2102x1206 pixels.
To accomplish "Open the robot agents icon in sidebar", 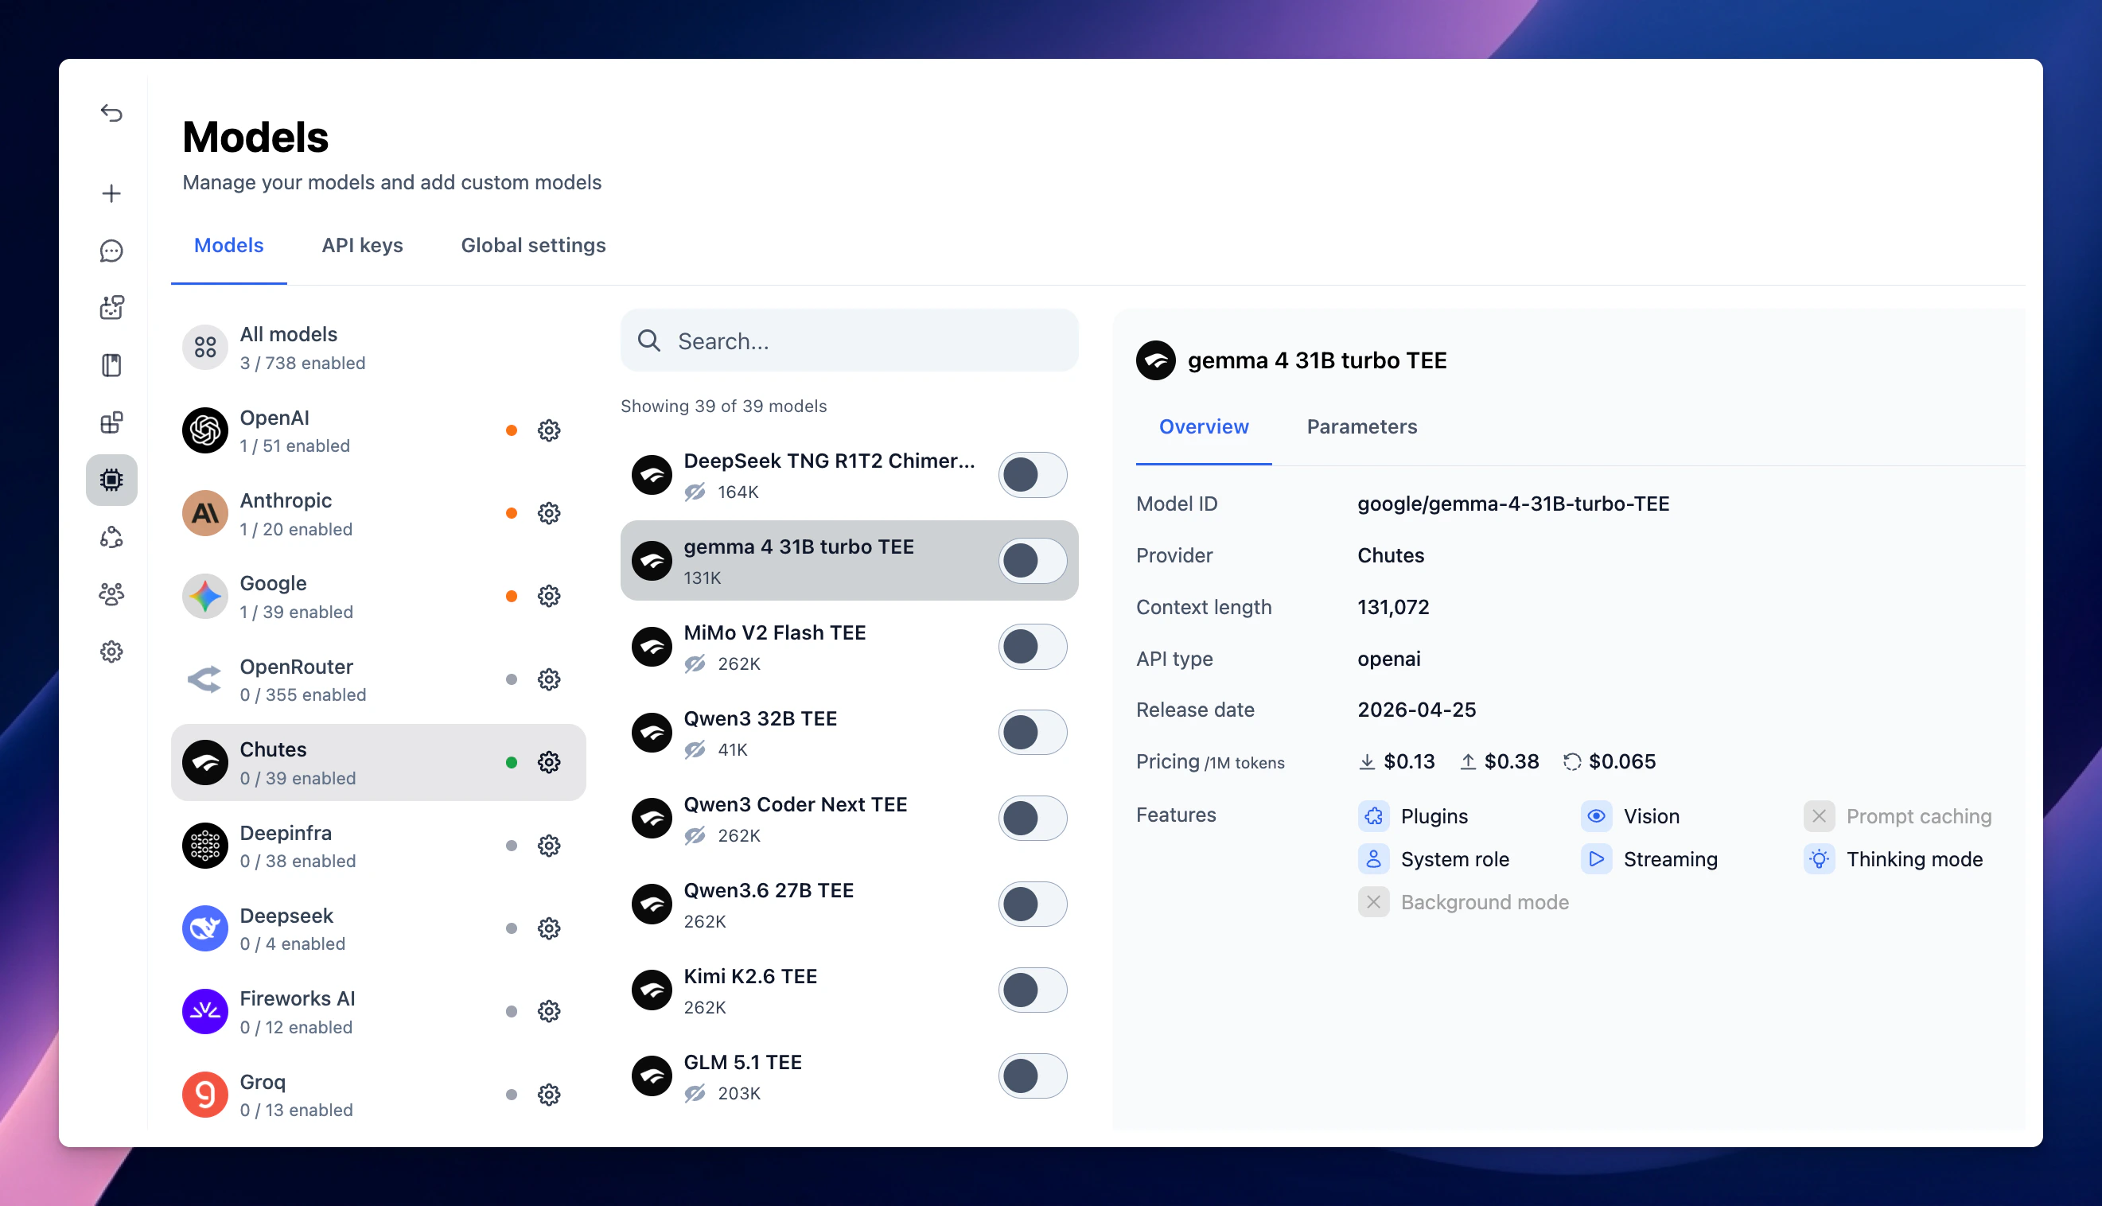I will pyautogui.click(x=112, y=308).
